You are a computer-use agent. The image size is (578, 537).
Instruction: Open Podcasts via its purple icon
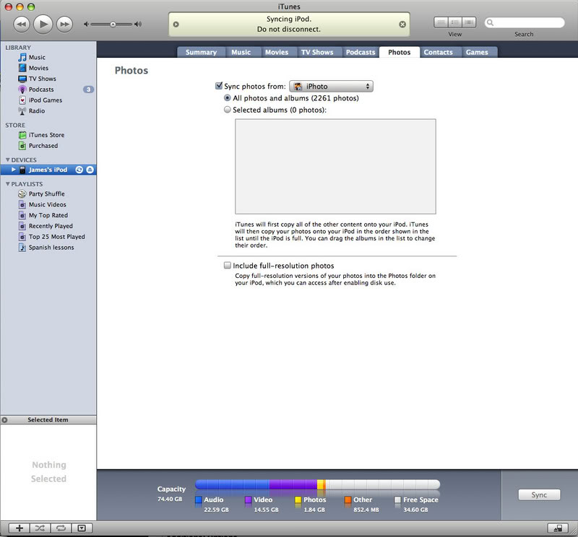tap(22, 89)
